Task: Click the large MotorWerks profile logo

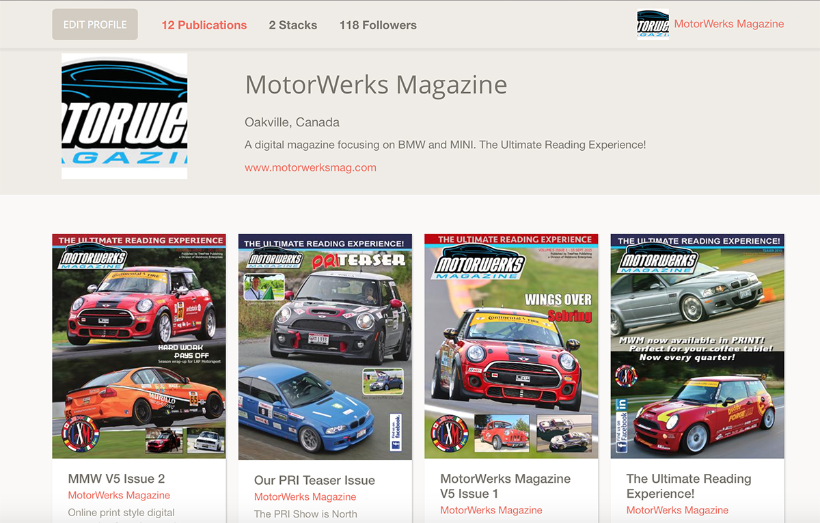Action: (x=124, y=116)
